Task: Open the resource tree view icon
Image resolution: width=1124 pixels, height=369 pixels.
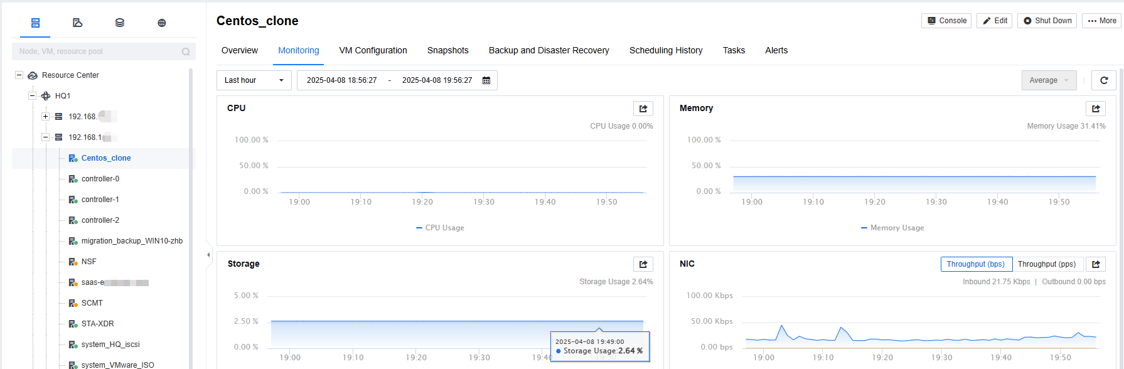Action: click(35, 23)
